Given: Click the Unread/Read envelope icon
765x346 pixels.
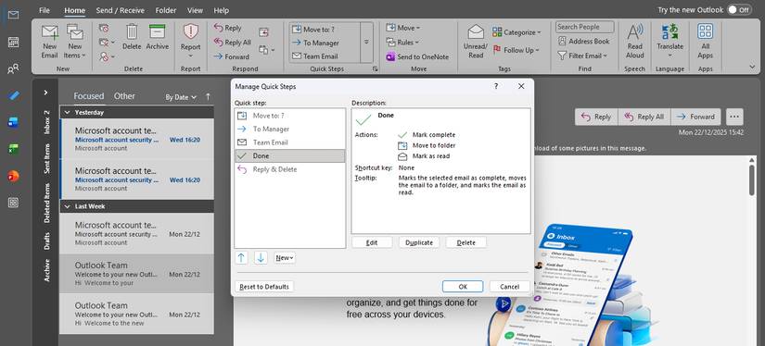Looking at the screenshot, I should click(476, 42).
